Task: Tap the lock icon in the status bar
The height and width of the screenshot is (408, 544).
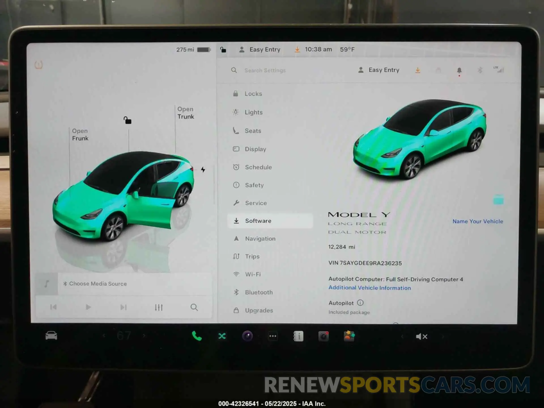Action: click(x=223, y=50)
